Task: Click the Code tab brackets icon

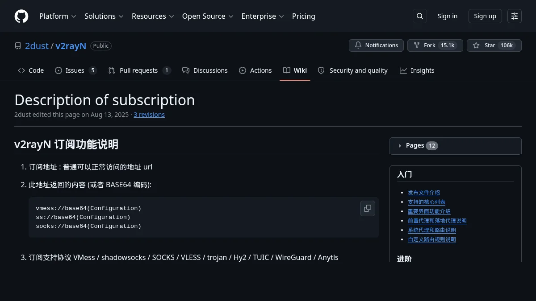Action: pos(21,70)
